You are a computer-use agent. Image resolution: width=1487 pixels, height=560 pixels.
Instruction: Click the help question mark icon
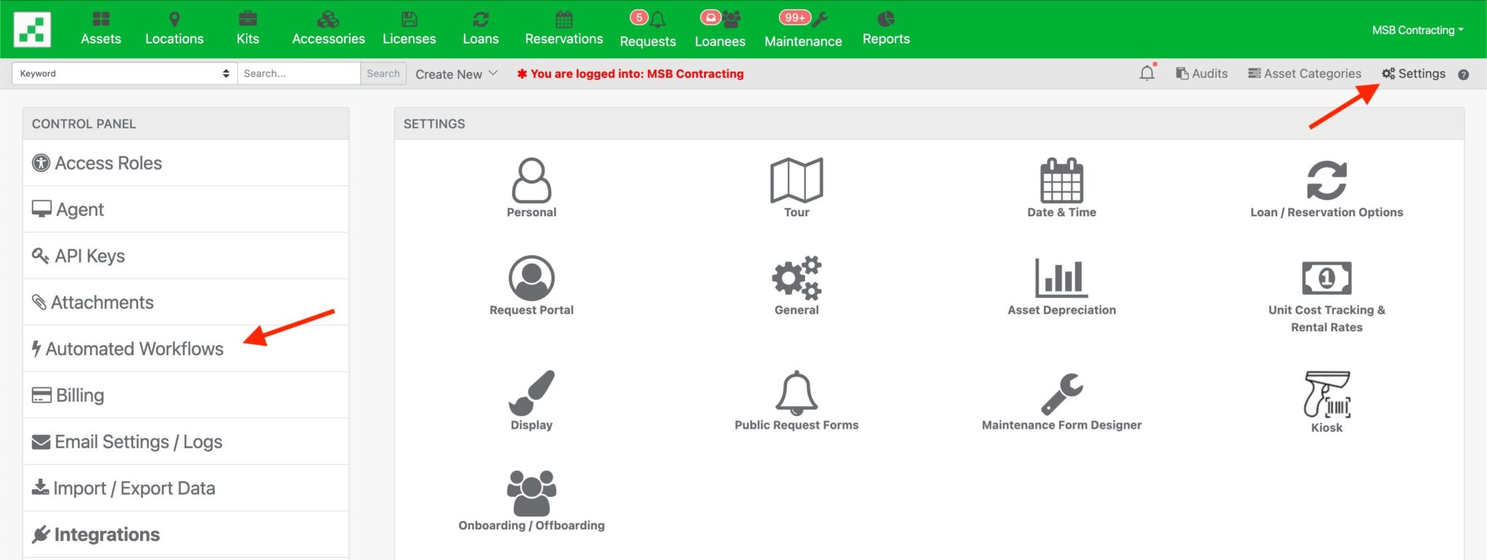click(1463, 74)
